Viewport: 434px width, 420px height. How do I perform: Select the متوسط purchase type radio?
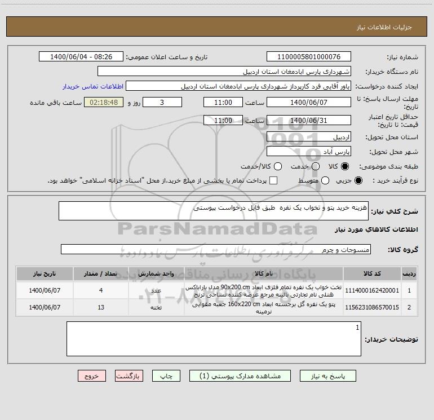pyautogui.click(x=325, y=180)
